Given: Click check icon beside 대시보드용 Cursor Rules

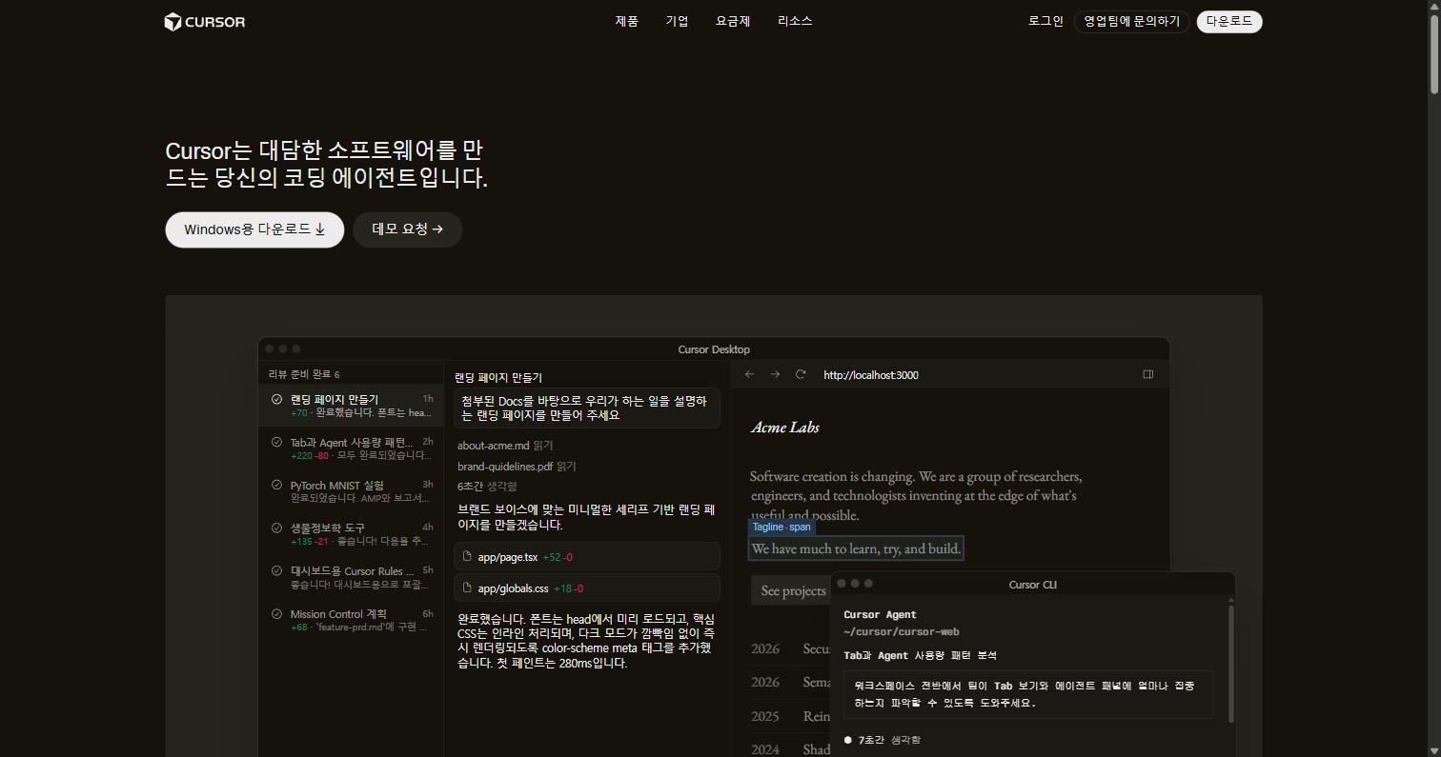Looking at the screenshot, I should [276, 571].
